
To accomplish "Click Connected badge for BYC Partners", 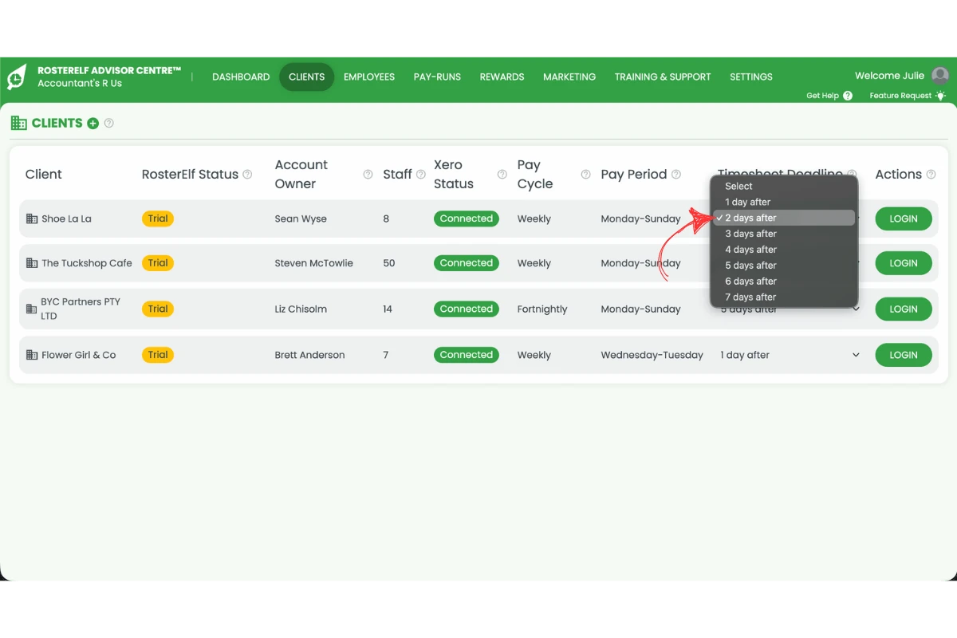I will 467,309.
